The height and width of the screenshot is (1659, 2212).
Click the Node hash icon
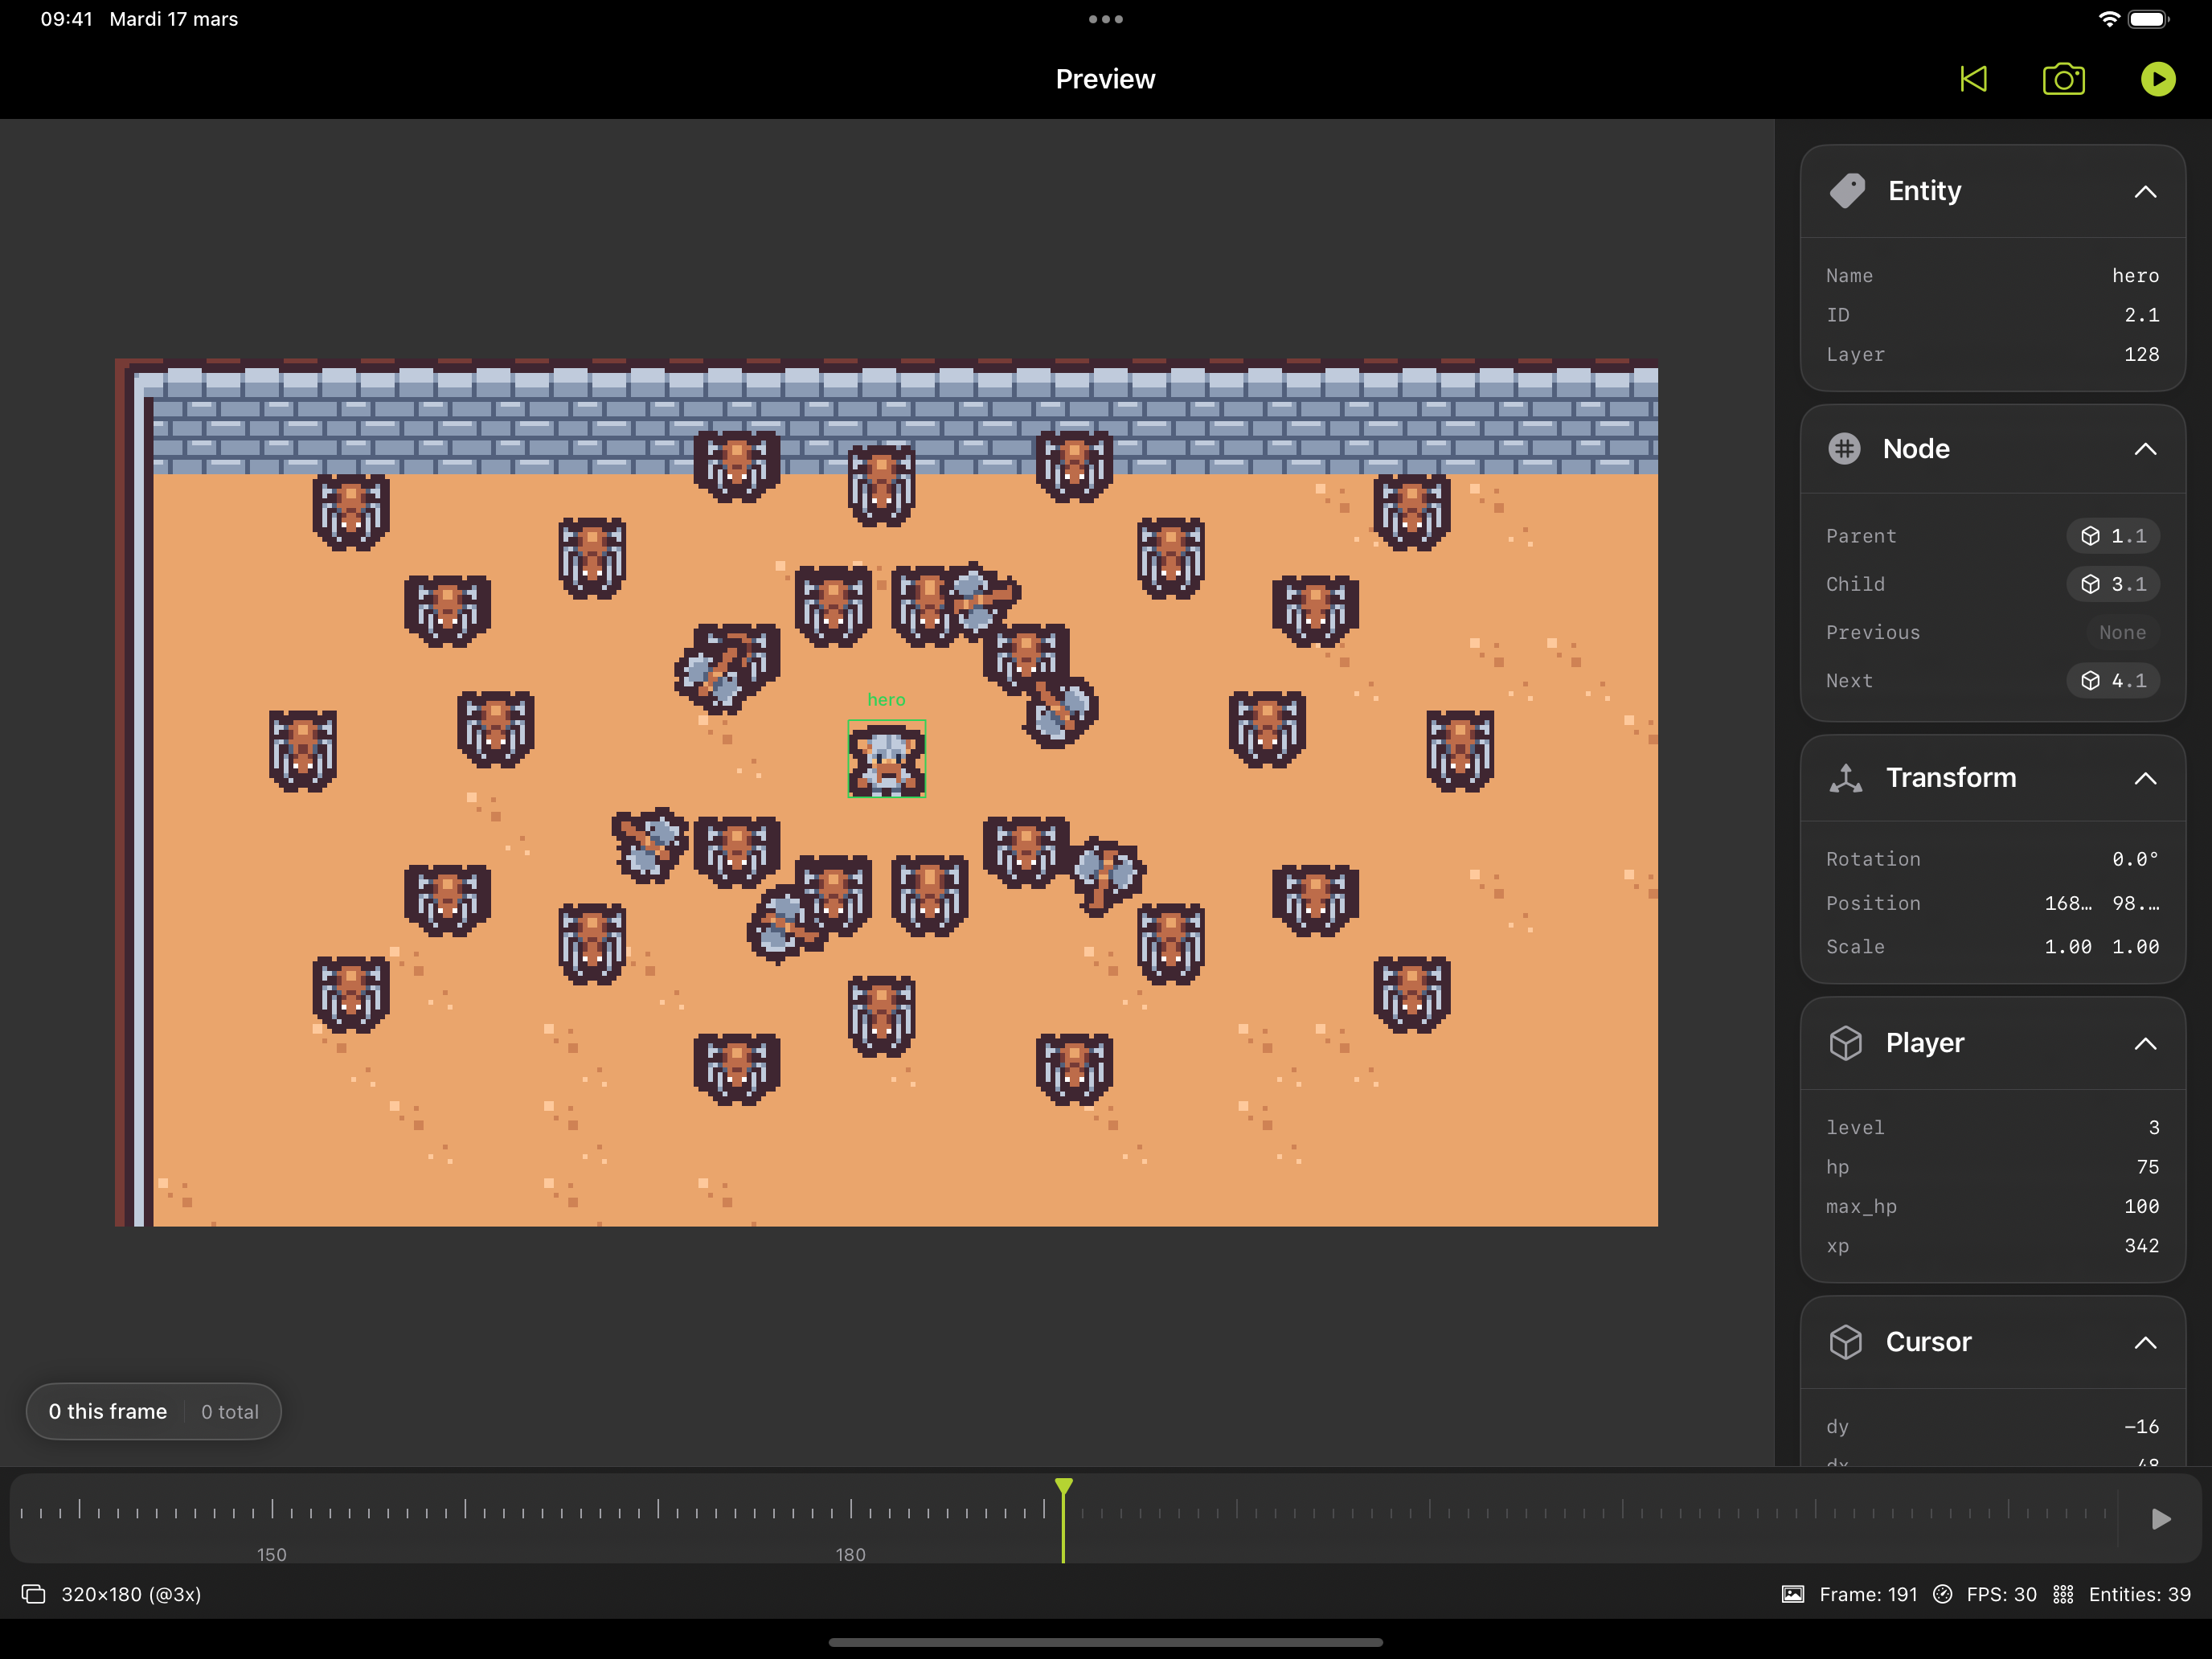click(x=1845, y=449)
